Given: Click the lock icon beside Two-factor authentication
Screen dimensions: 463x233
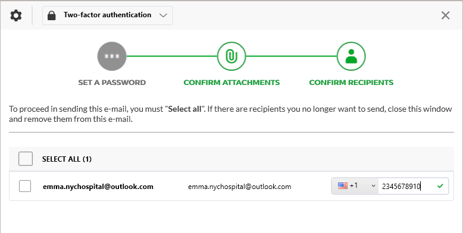Looking at the screenshot, I should tap(52, 15).
